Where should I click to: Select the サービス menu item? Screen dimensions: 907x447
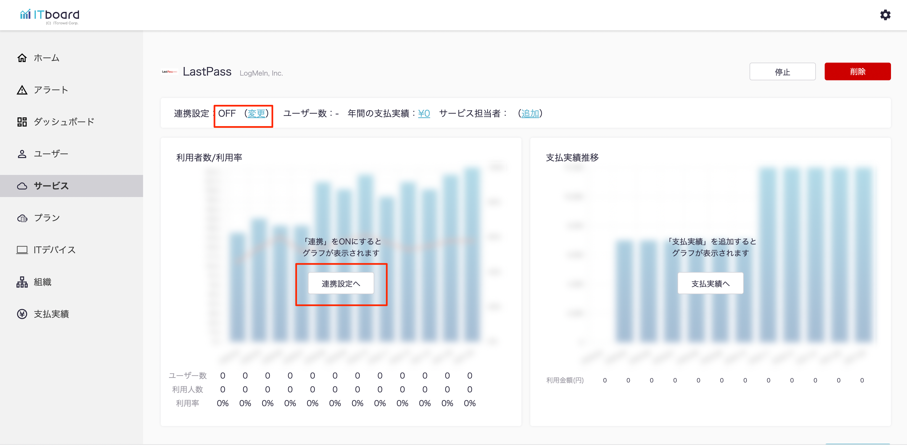pos(51,186)
